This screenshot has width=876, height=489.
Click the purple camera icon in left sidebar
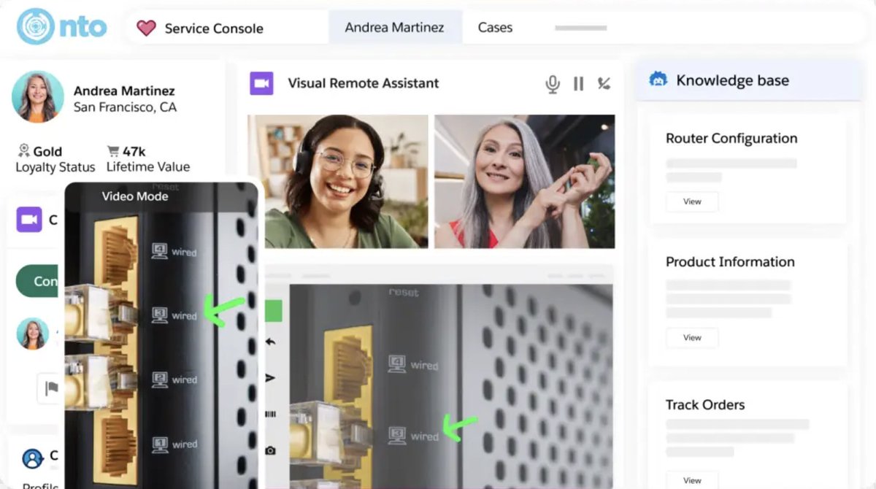29,219
